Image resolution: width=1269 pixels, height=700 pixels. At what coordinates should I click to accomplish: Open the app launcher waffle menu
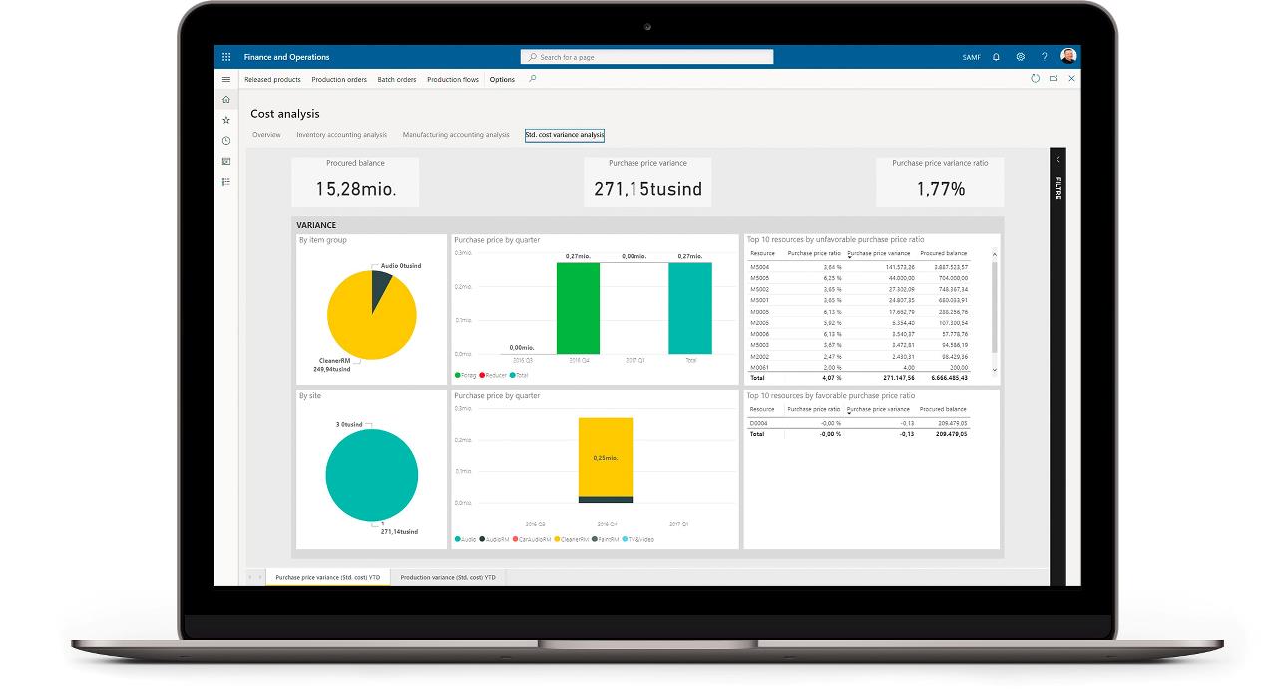pos(226,57)
